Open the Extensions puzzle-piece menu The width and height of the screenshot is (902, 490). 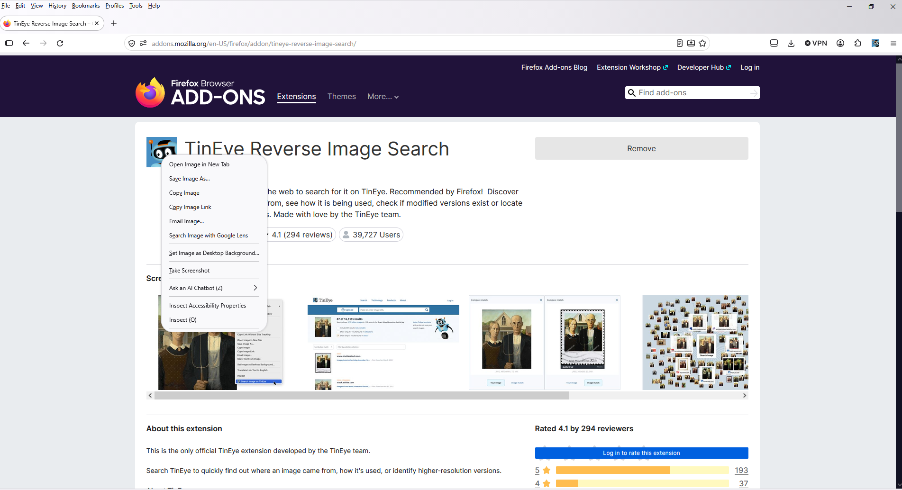point(857,43)
